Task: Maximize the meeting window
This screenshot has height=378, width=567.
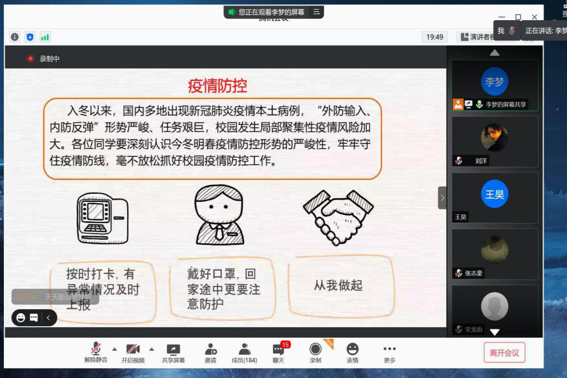Action: pyautogui.click(x=518, y=17)
